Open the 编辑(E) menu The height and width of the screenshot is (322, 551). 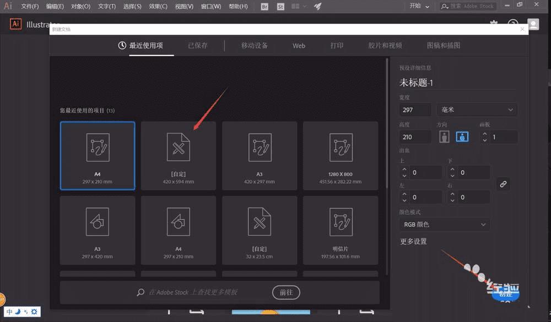click(55, 6)
